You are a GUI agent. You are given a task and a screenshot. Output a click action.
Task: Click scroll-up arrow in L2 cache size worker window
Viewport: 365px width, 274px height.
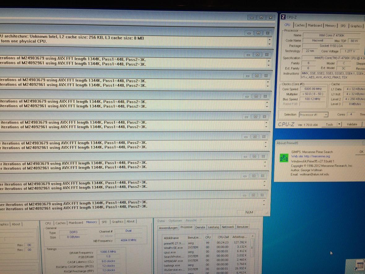[270, 40]
